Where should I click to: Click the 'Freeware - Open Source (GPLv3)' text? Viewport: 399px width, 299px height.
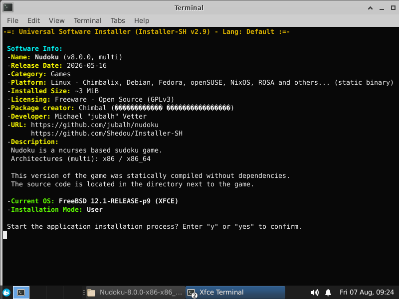click(115, 99)
